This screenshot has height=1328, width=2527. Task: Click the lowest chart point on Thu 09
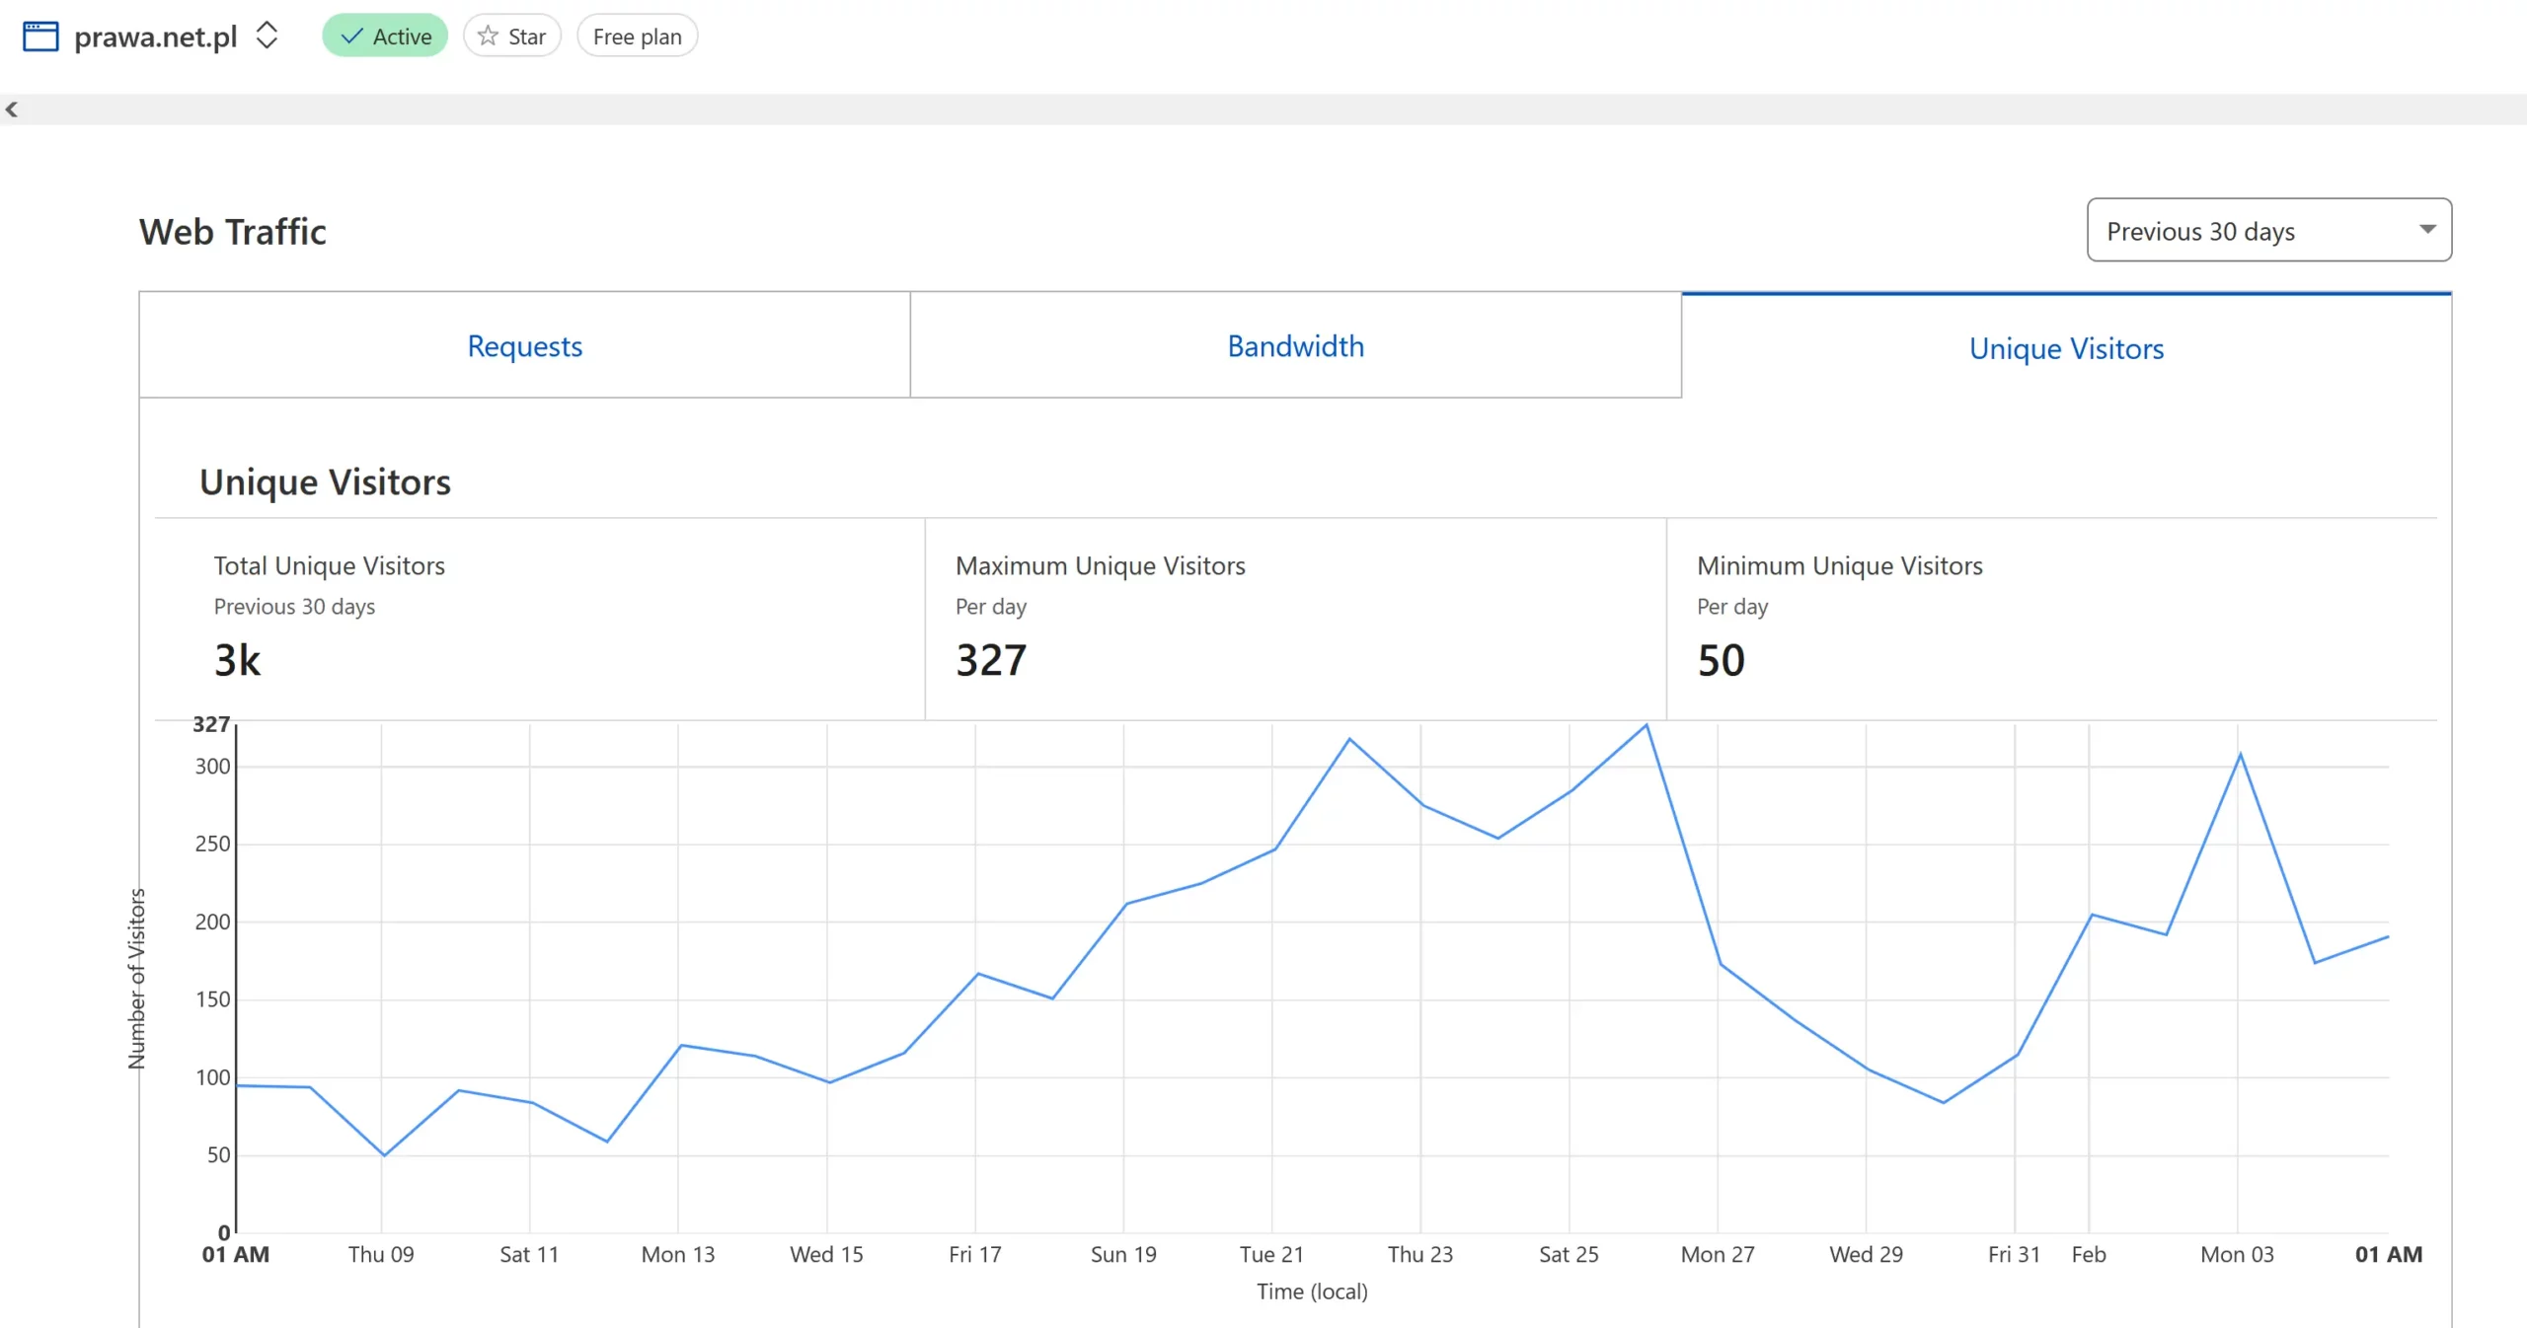[x=384, y=1154]
